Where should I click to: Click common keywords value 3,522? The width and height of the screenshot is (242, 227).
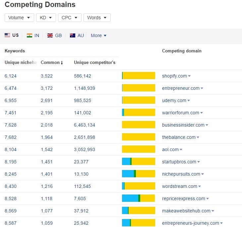[47, 76]
